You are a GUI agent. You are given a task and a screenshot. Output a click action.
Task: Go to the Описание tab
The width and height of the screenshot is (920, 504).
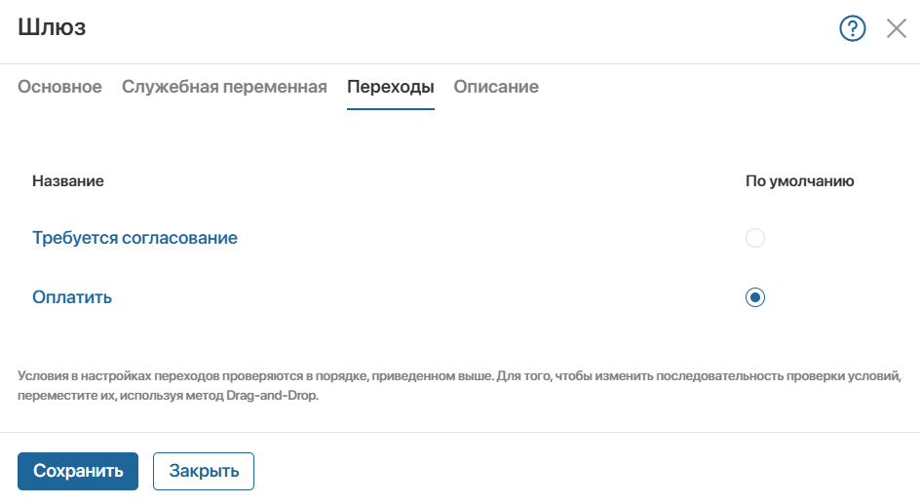(x=496, y=87)
